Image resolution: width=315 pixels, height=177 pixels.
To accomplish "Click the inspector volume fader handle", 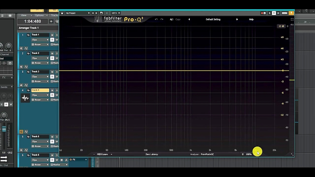I will point(4,129).
